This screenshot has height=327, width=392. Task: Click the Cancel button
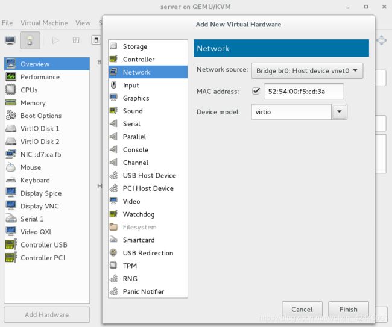(x=302, y=310)
